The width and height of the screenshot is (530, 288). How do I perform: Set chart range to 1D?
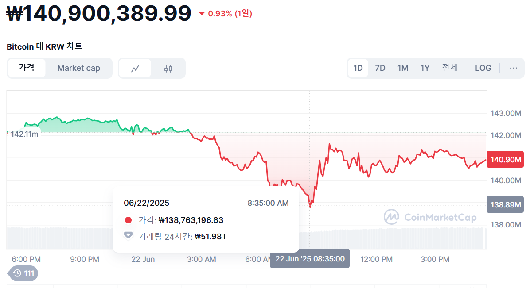(358, 68)
